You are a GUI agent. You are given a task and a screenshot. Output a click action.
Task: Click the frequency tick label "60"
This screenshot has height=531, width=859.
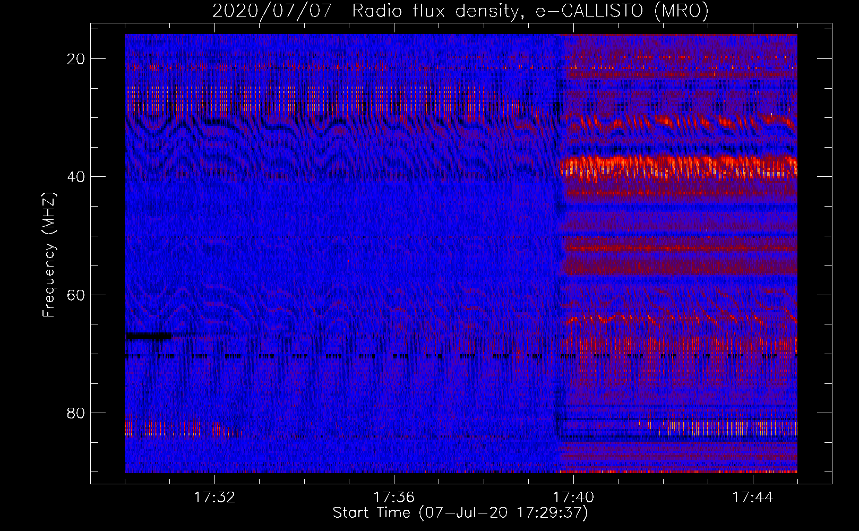[x=76, y=295]
